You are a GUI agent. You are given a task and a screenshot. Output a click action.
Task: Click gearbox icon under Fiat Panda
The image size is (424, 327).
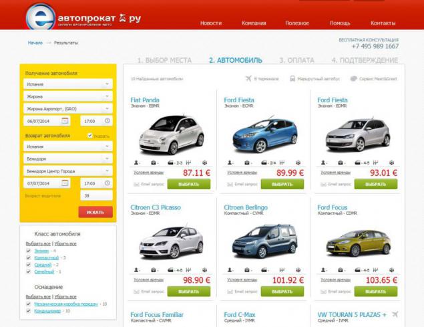coord(188,162)
